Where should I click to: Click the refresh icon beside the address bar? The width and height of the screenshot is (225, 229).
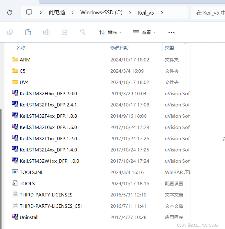[x=10, y=12]
